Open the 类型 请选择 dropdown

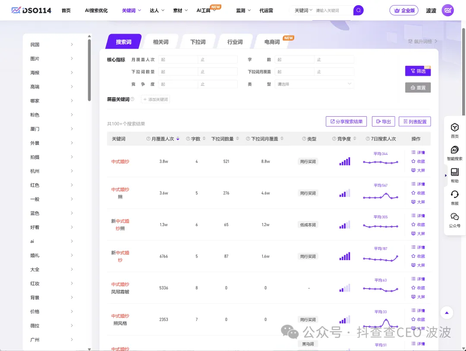point(314,84)
